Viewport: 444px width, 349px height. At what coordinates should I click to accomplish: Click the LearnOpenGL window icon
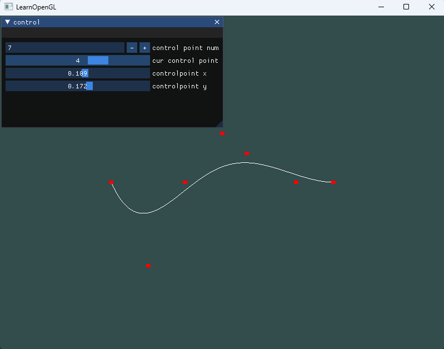pyautogui.click(x=9, y=7)
